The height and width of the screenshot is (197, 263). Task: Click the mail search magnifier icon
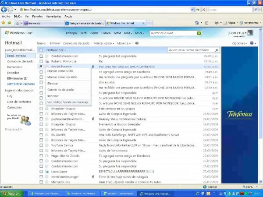(x=217, y=50)
